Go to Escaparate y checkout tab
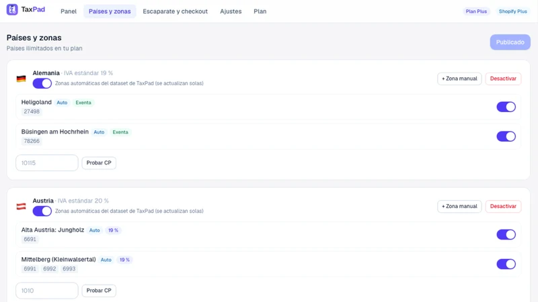The image size is (538, 302). click(x=176, y=11)
